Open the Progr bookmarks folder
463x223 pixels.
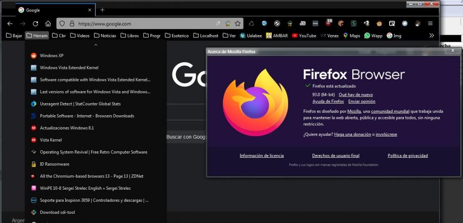click(152, 36)
